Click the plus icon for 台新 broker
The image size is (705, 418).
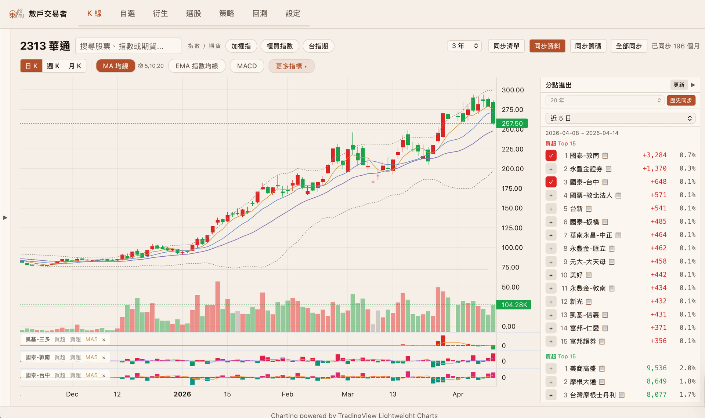pos(551,209)
